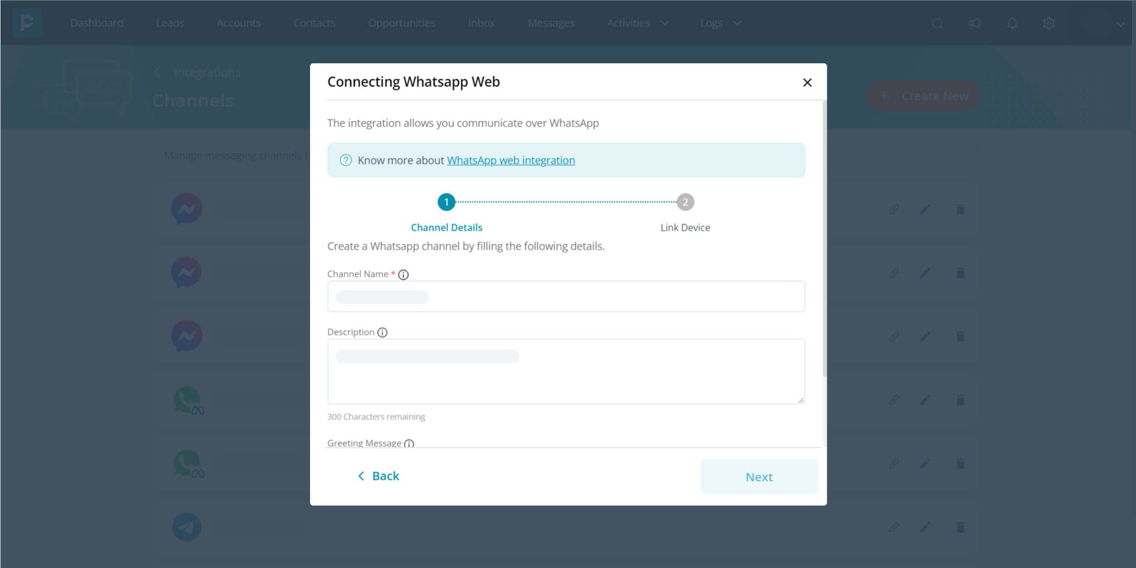
Task: Click the help question mark icon
Action: point(346,160)
